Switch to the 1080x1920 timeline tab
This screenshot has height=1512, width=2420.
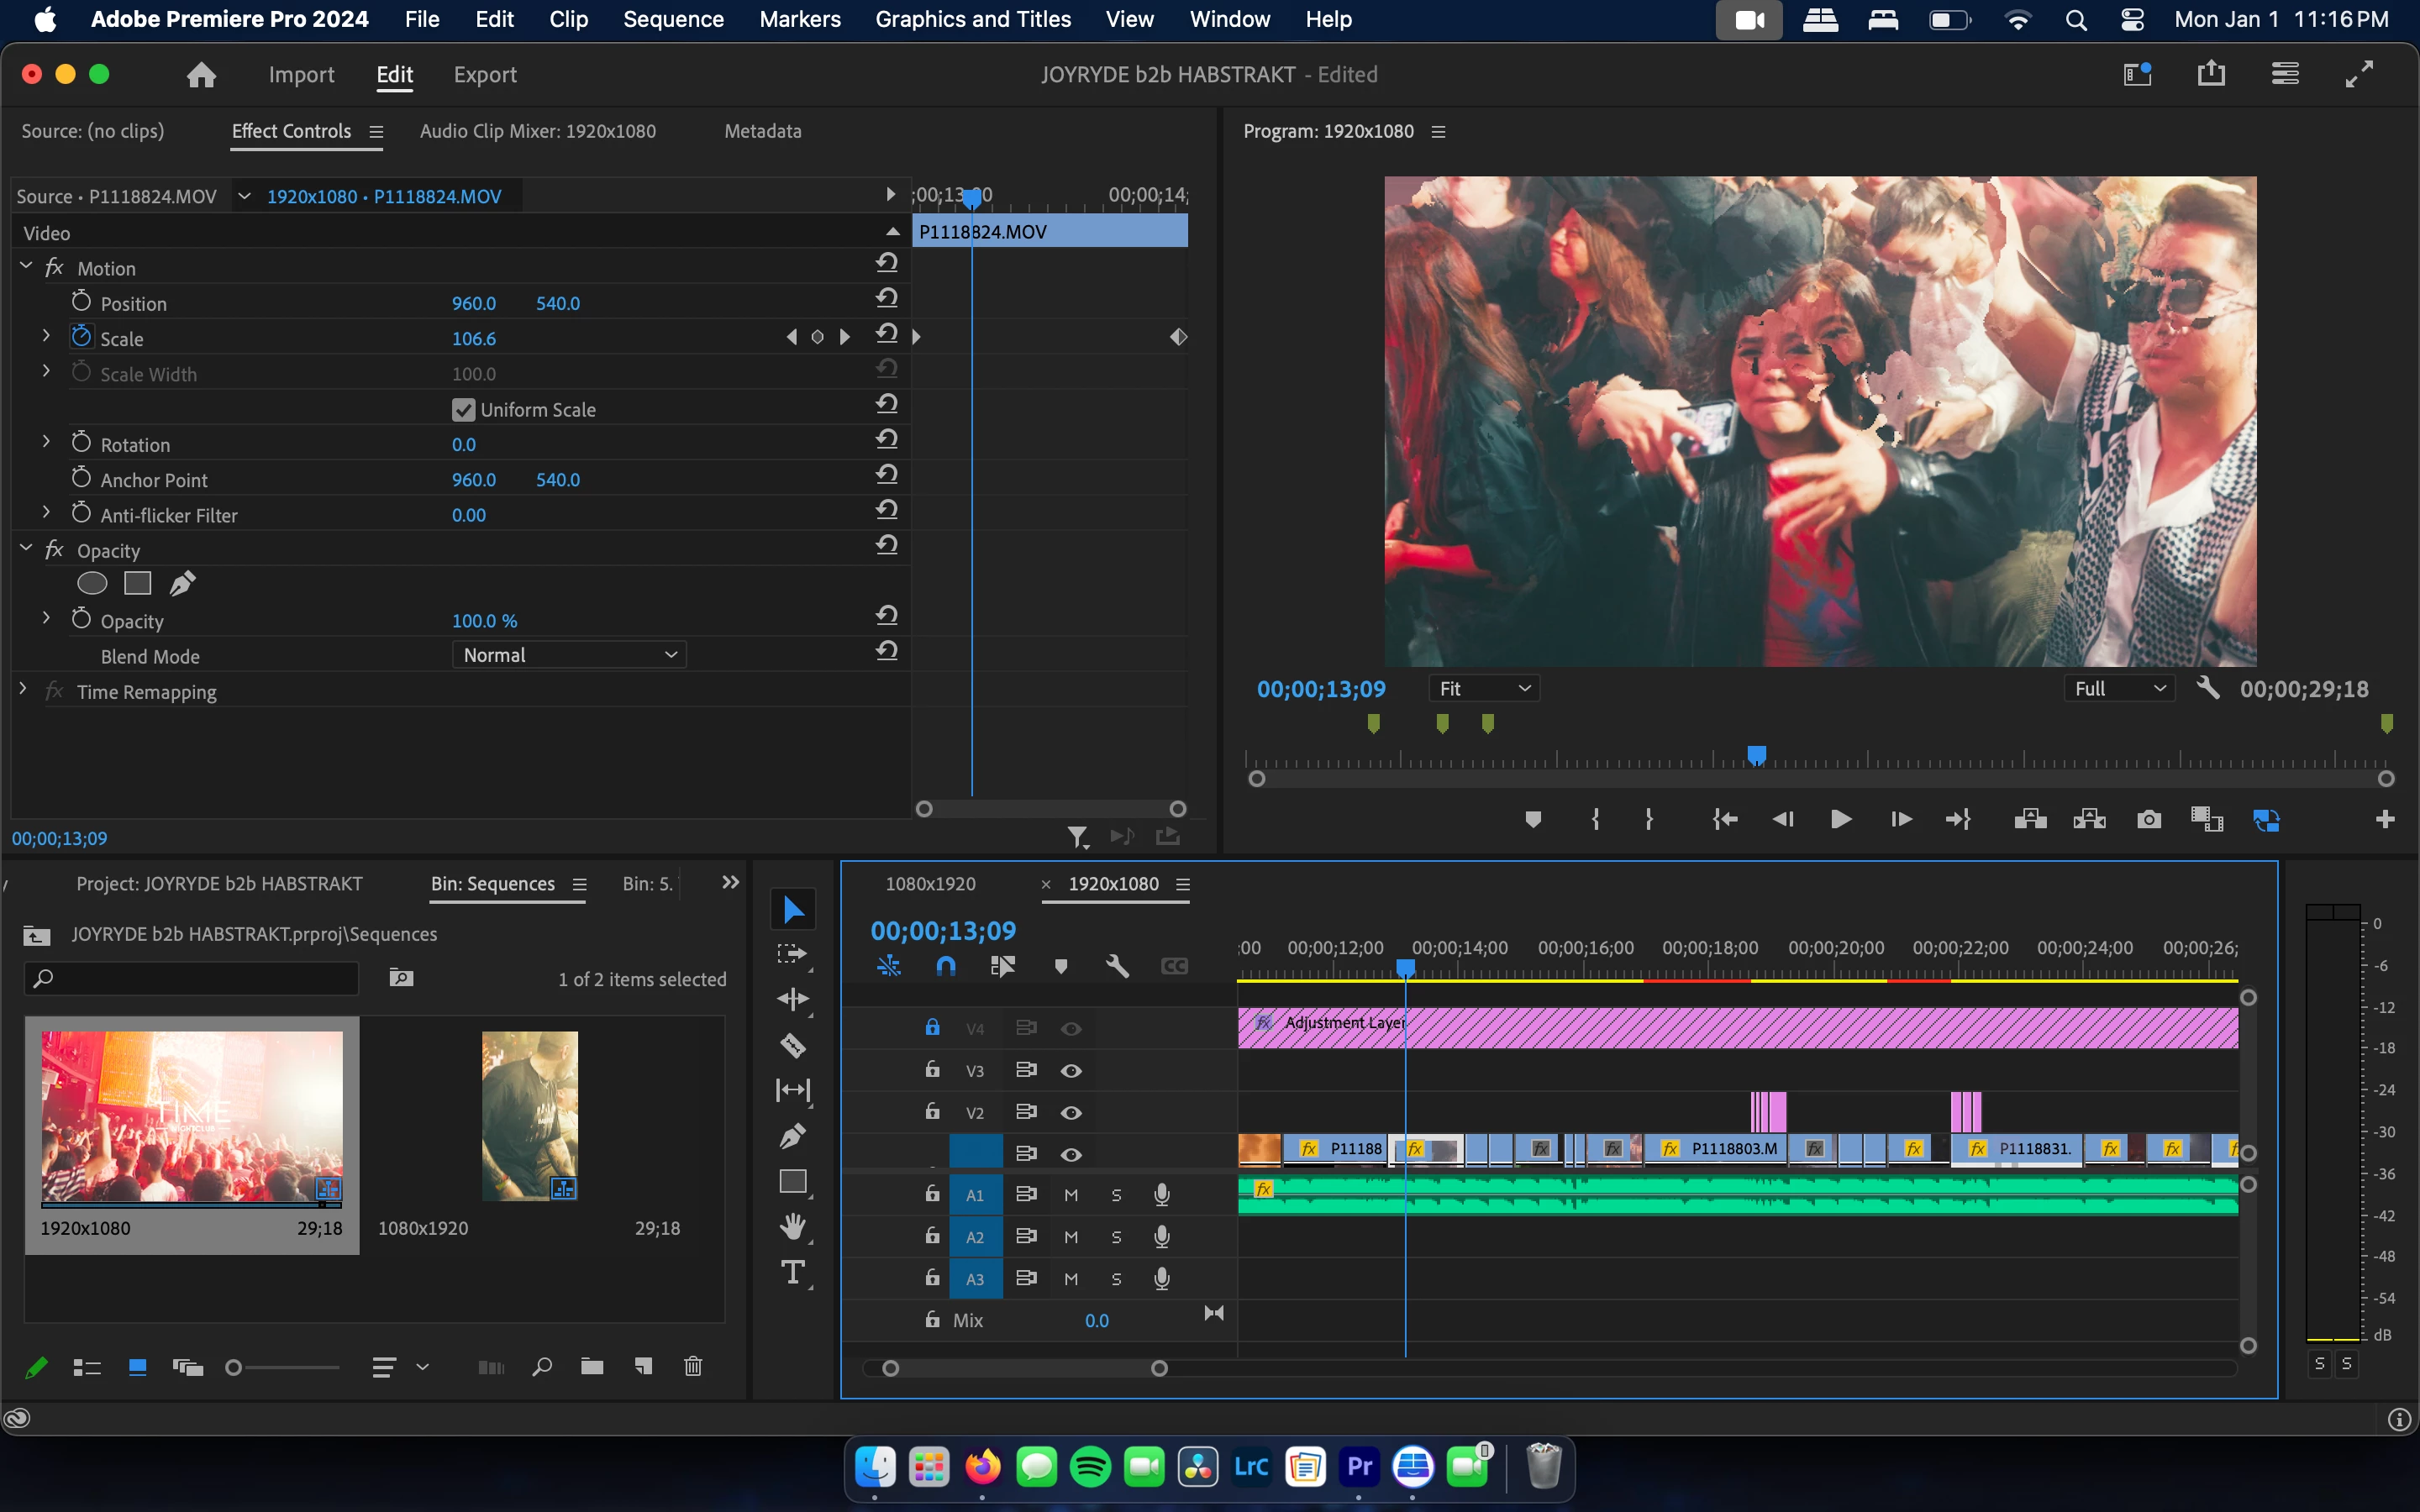point(930,884)
